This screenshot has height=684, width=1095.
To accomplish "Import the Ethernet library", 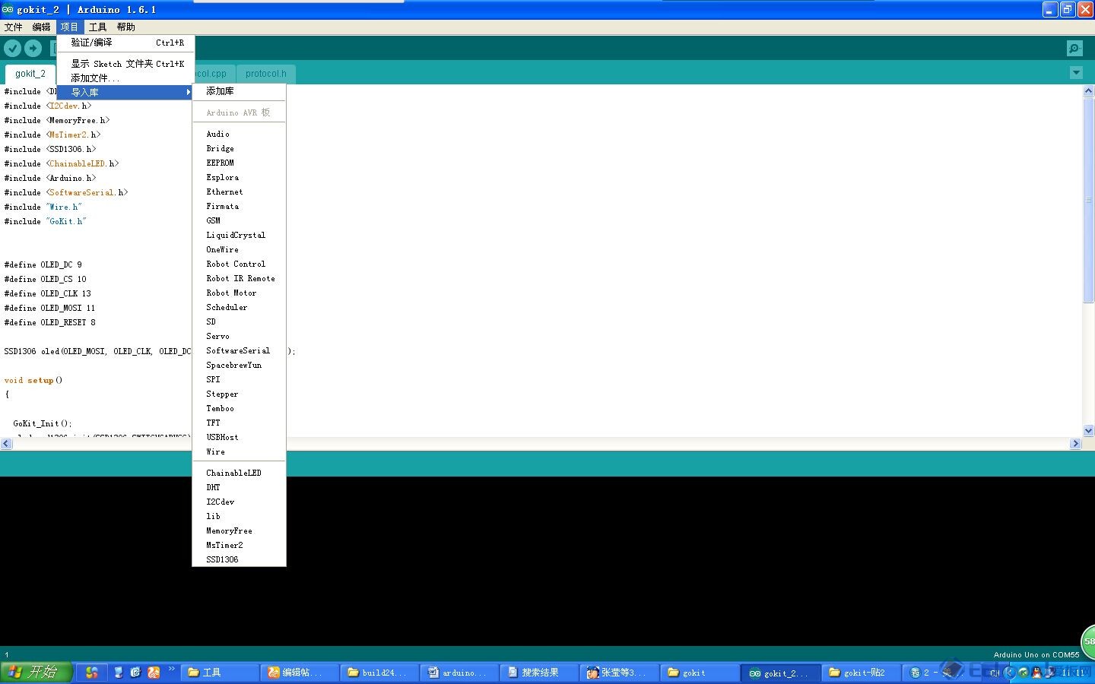I will (x=239, y=192).
